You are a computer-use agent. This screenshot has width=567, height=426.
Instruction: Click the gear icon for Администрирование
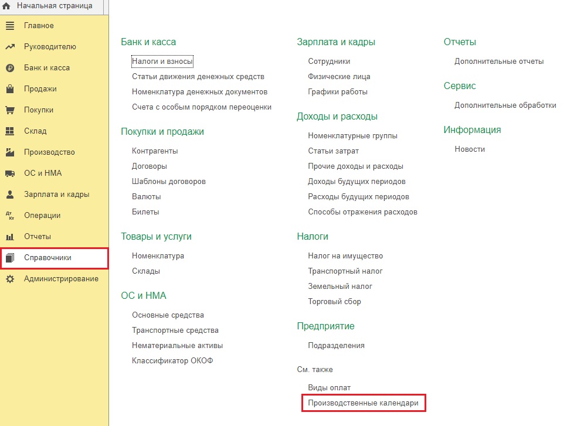10,278
